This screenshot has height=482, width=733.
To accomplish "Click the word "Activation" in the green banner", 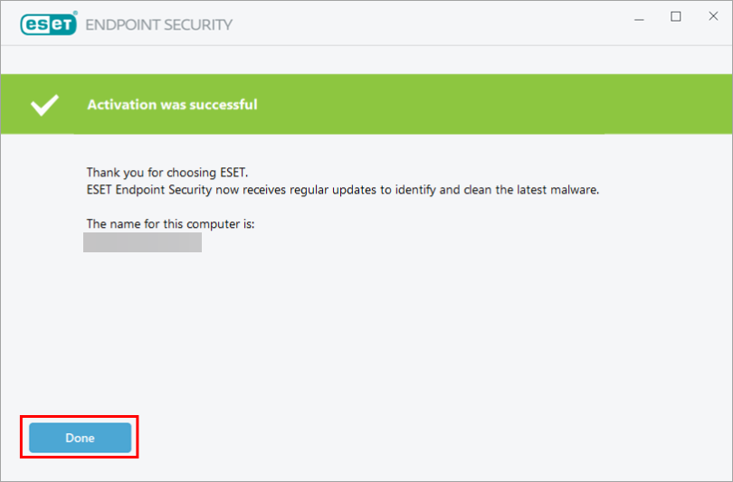I will click(x=120, y=105).
